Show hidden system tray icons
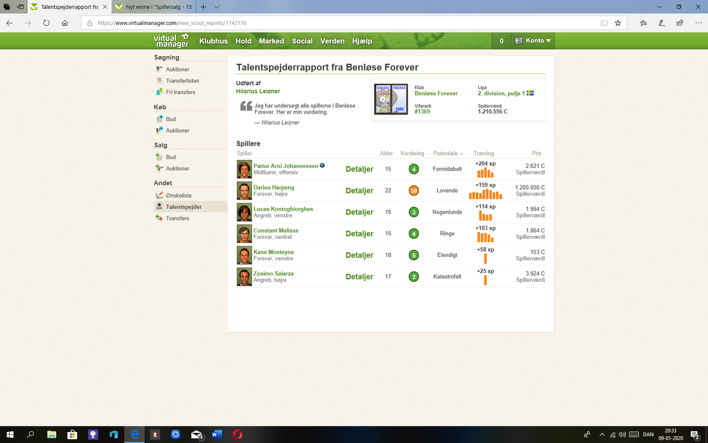The height and width of the screenshot is (443, 708). (x=602, y=434)
